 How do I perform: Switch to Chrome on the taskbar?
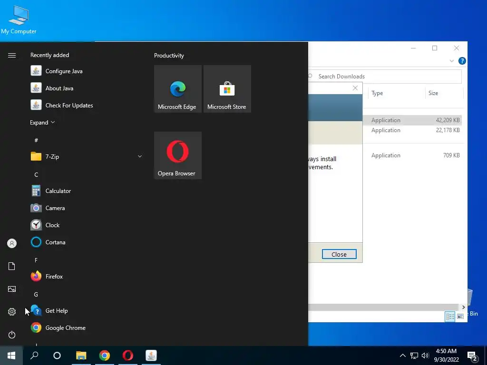(104, 355)
